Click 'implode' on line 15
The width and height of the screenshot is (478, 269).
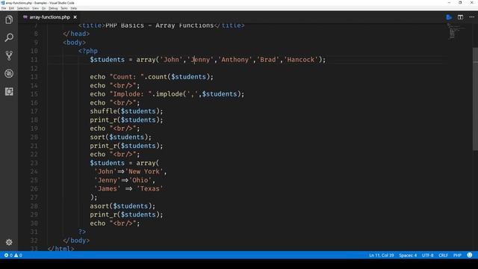170,94
